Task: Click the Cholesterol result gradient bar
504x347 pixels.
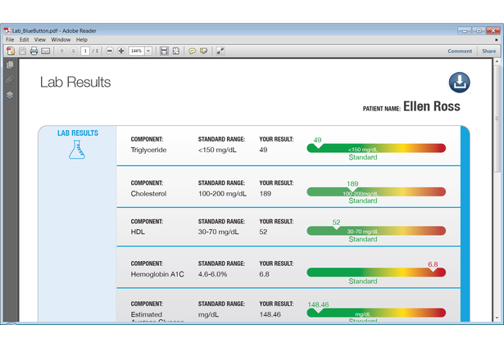Action: point(376,192)
